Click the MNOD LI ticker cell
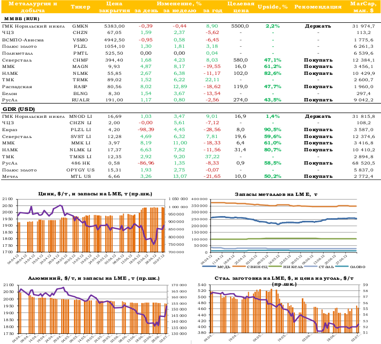The height and width of the screenshot is (344, 381). tap(80, 117)
